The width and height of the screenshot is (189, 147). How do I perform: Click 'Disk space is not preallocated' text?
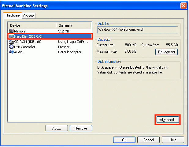tap(133, 67)
